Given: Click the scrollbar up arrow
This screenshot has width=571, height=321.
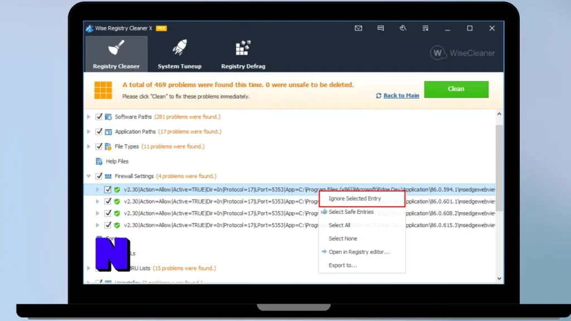Looking at the screenshot, I should [499, 114].
